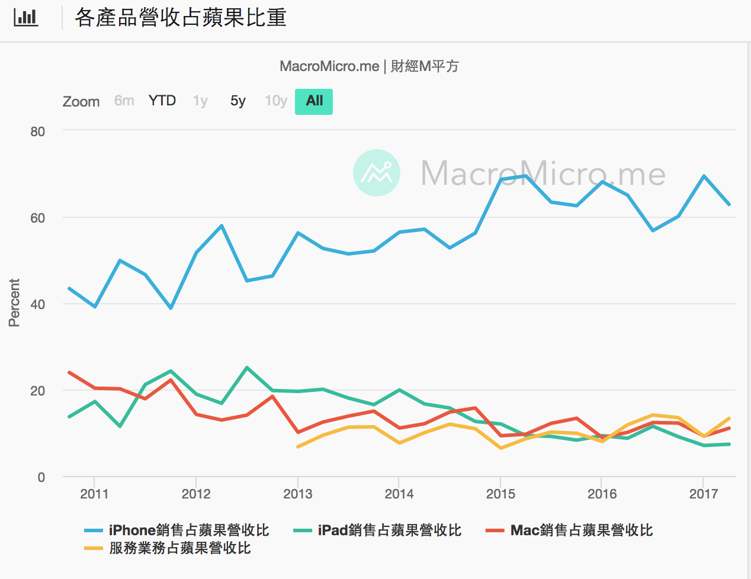Select the YTD zoom range
The width and height of the screenshot is (751, 579).
pyautogui.click(x=162, y=101)
